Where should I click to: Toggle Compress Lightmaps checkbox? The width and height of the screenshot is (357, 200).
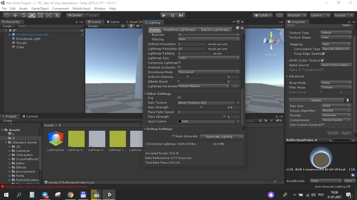point(179,63)
